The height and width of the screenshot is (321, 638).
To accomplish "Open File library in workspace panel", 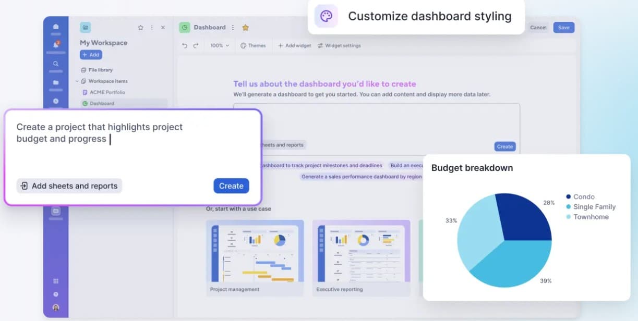I will click(97, 70).
